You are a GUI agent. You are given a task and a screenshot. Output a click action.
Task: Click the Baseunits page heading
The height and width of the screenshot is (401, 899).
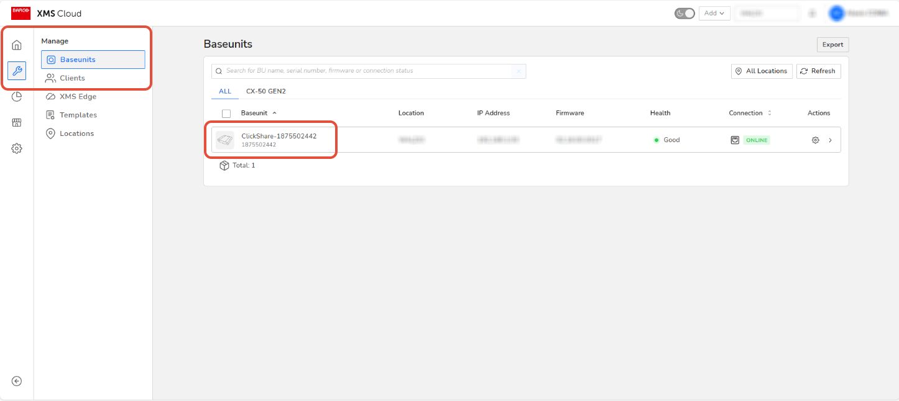pyautogui.click(x=228, y=44)
